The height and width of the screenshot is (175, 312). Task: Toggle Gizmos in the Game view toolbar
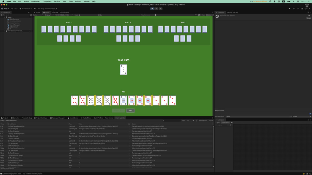coord(209,15)
